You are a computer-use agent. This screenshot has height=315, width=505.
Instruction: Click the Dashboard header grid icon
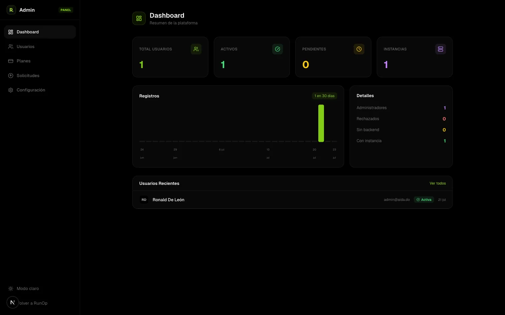[x=139, y=18]
